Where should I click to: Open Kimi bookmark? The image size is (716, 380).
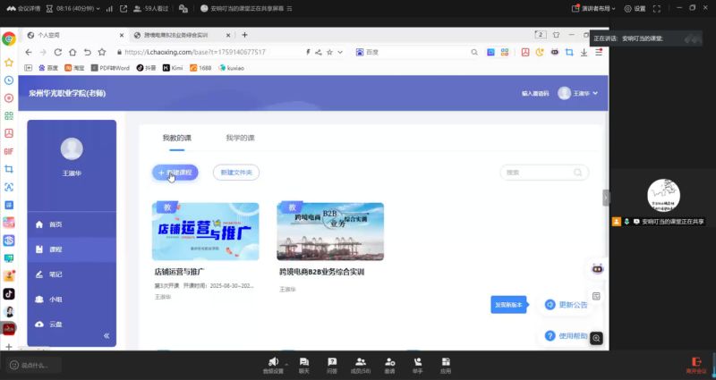[x=173, y=68]
